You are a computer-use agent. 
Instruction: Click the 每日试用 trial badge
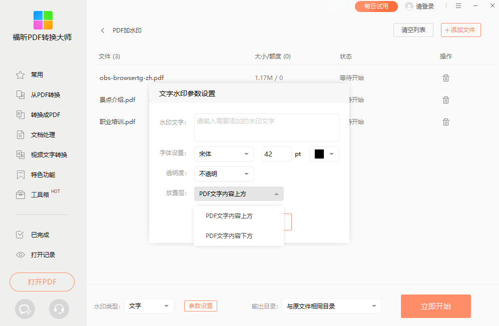[376, 6]
